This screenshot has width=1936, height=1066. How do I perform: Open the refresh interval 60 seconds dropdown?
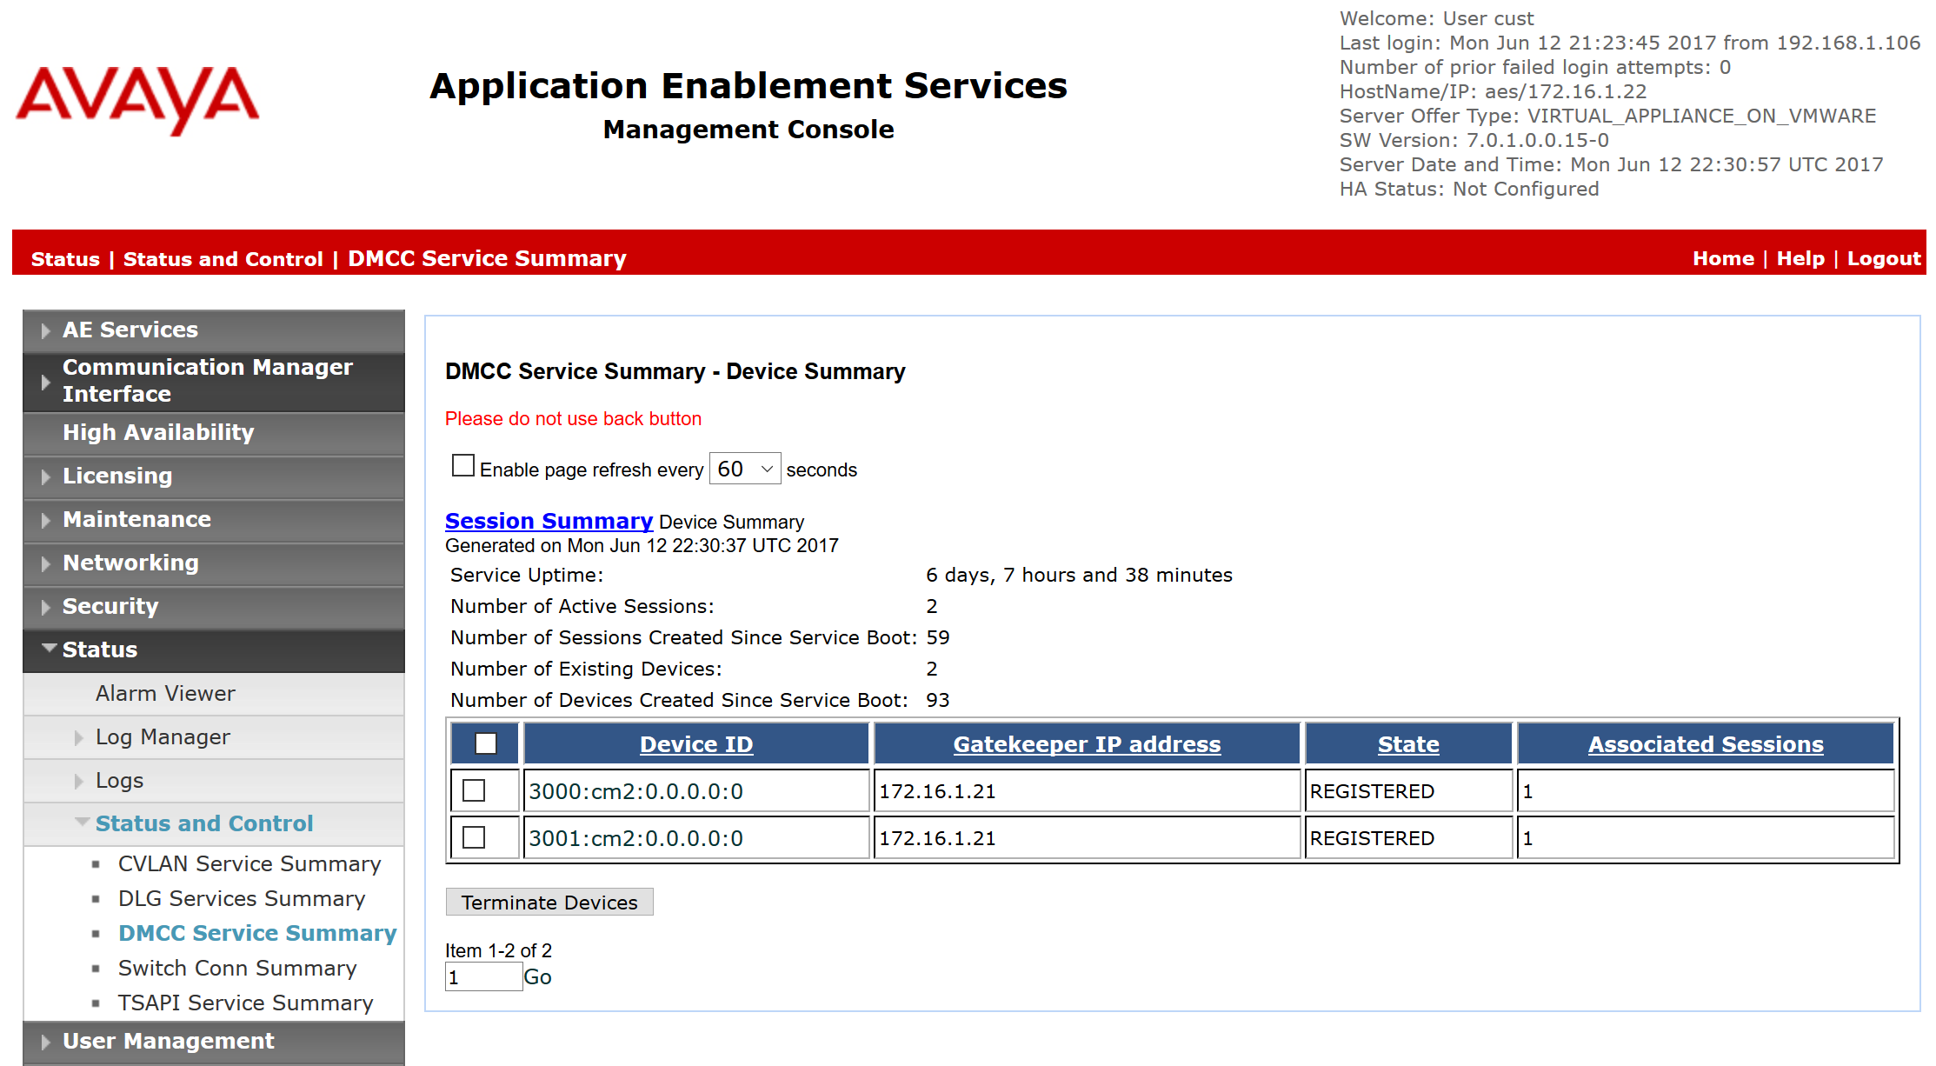(x=745, y=469)
